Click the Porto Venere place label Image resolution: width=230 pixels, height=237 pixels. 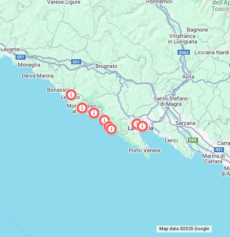coord(145,150)
